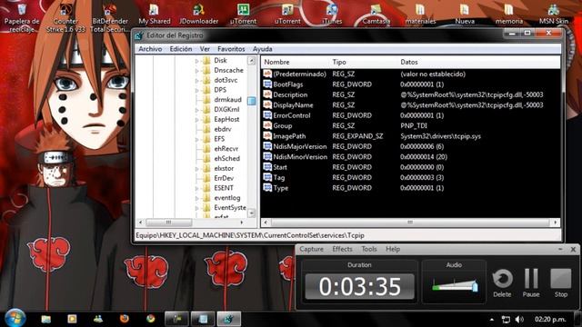The height and width of the screenshot is (327, 582).
Task: Open the JDownloader desktop shortcut
Action: pyautogui.click(x=198, y=15)
